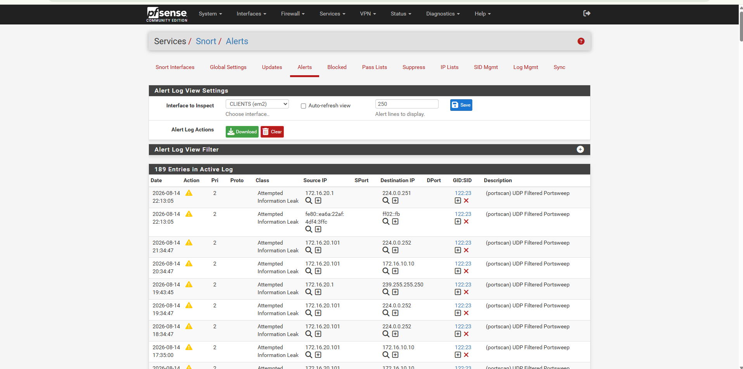743x369 pixels.
Task: Open the VPN menu
Action: tap(368, 14)
